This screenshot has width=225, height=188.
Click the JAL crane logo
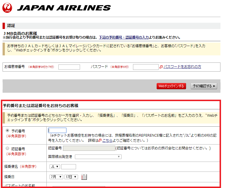coord(7,8)
